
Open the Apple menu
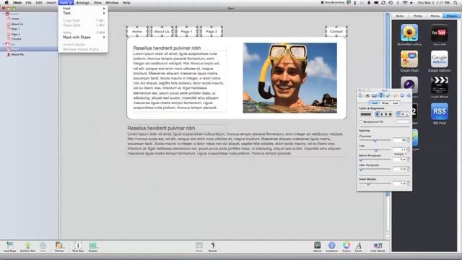[6, 3]
